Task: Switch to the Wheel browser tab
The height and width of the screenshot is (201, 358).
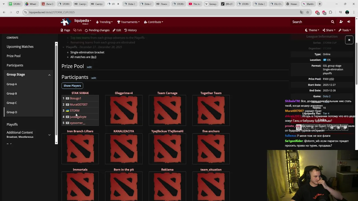Action: coord(31,4)
